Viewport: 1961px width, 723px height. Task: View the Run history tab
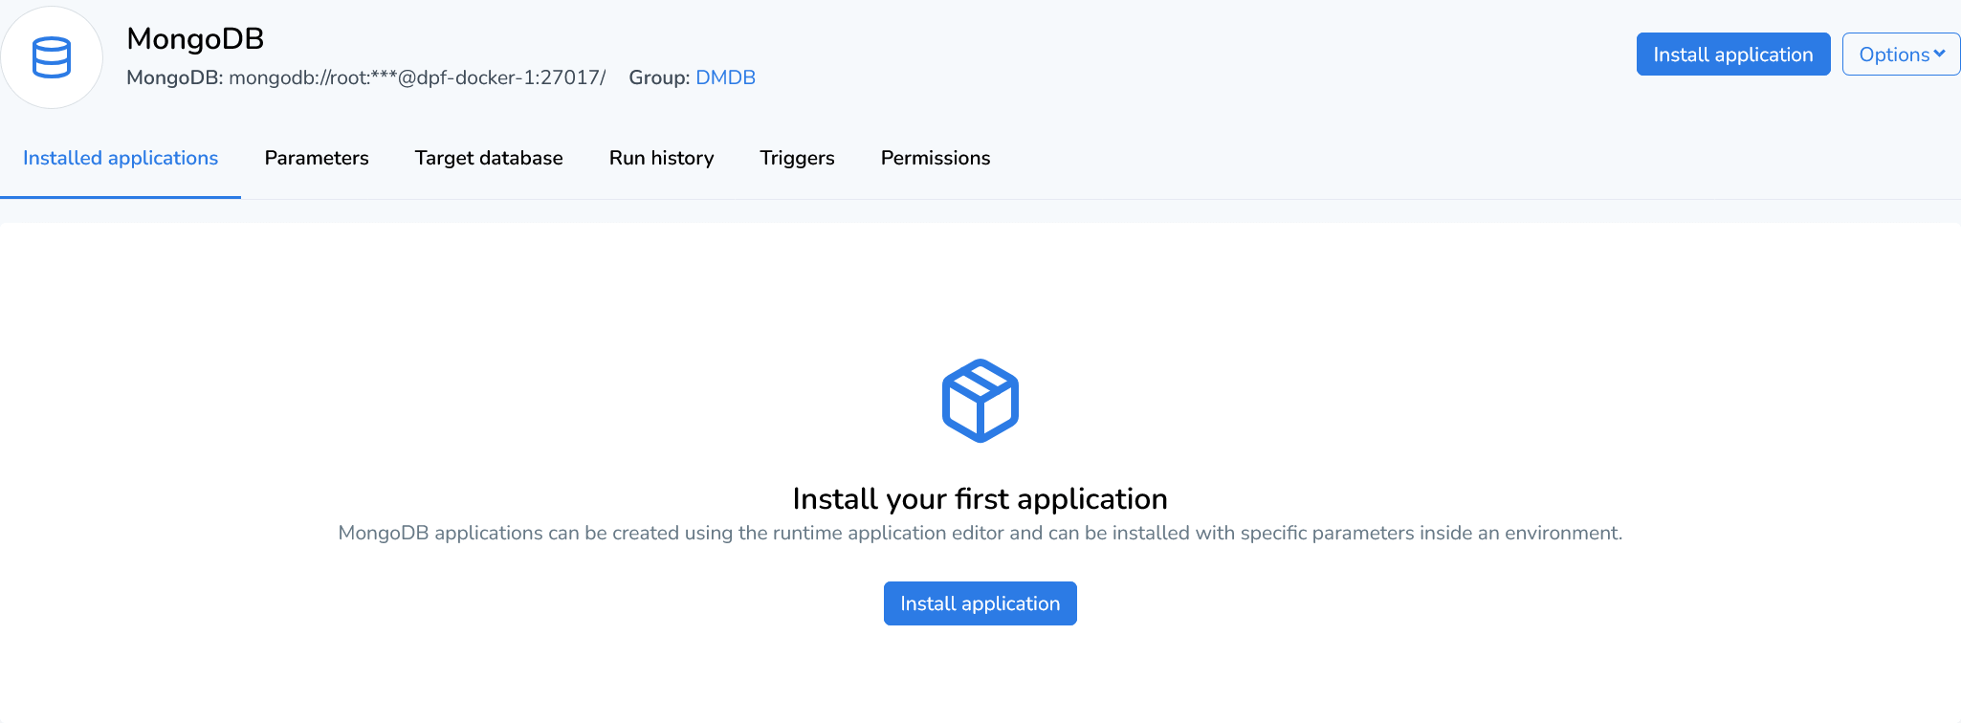(x=662, y=158)
